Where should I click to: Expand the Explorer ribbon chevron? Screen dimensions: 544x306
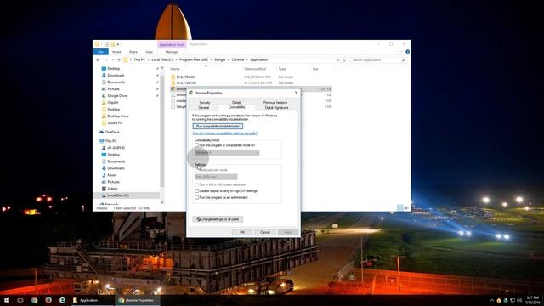tap(401, 52)
